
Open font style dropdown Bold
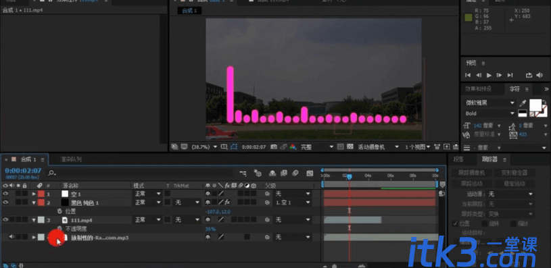coord(489,113)
